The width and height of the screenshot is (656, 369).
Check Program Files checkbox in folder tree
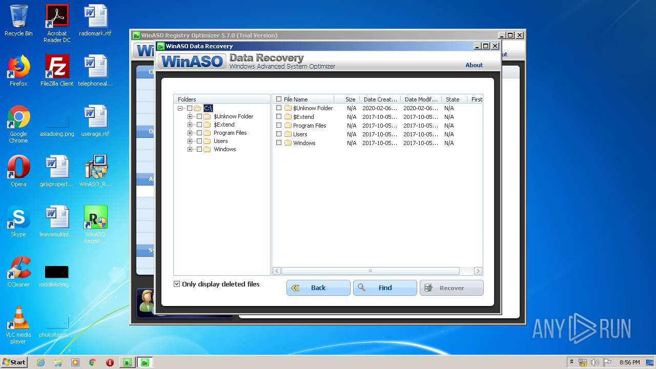199,133
